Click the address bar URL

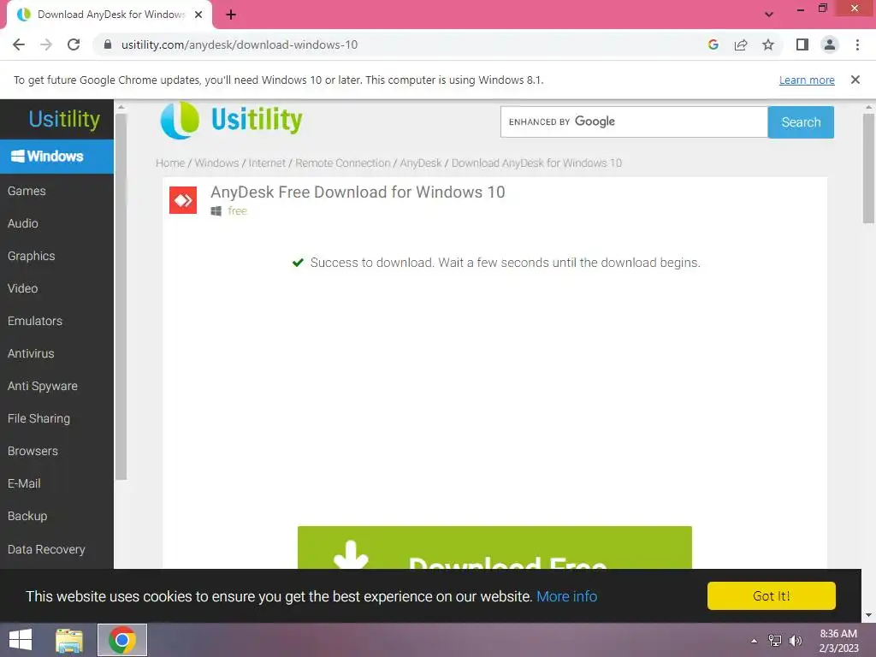click(240, 44)
